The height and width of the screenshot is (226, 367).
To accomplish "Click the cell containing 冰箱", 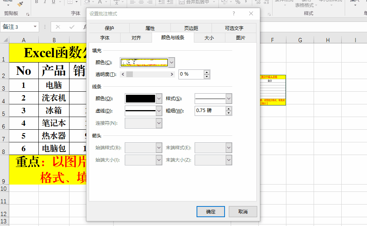I will pyautogui.click(x=54, y=111).
